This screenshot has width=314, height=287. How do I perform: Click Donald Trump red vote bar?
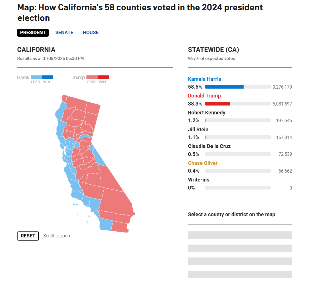(x=217, y=104)
